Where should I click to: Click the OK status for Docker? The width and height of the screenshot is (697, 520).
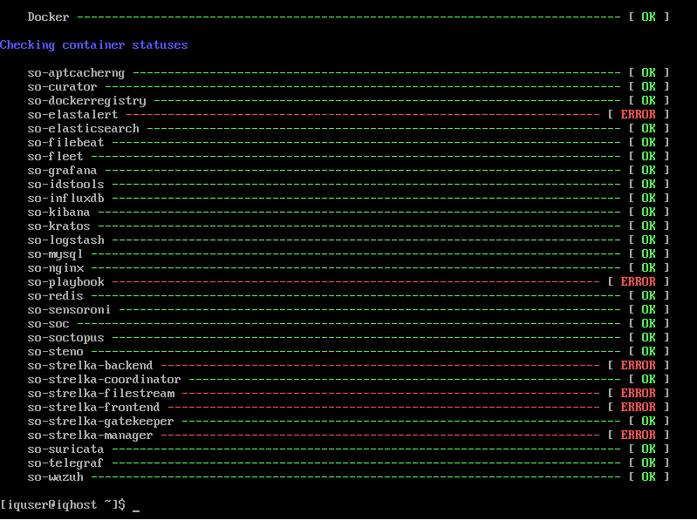point(648,17)
